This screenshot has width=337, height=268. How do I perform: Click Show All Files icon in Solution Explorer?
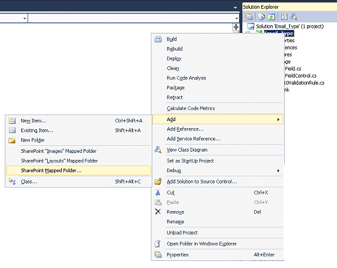tap(262, 16)
